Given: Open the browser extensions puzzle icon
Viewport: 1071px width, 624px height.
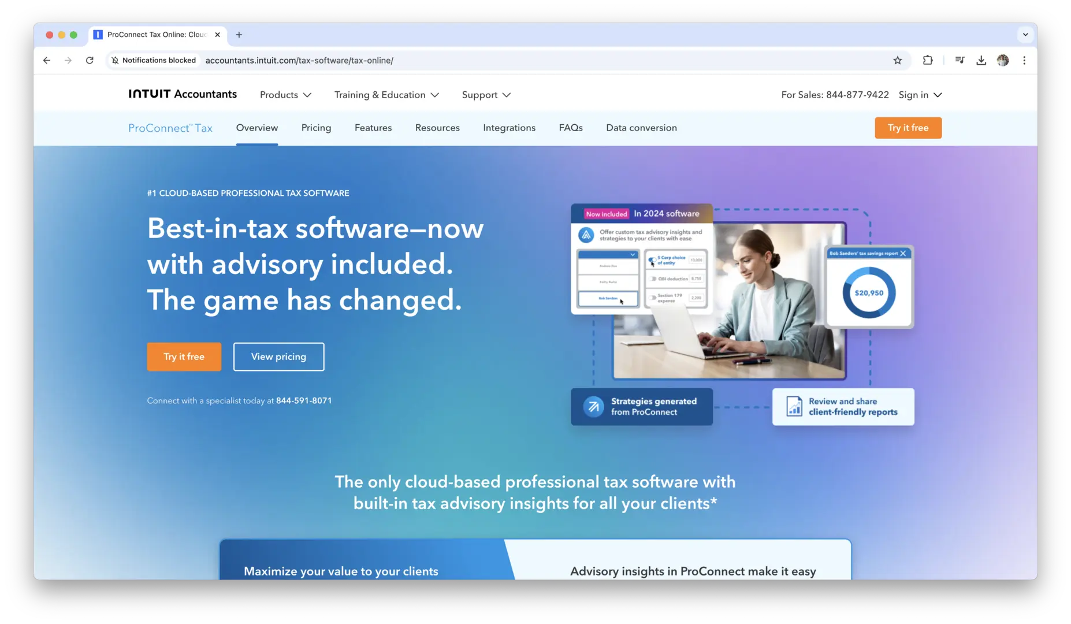Looking at the screenshot, I should click(928, 60).
